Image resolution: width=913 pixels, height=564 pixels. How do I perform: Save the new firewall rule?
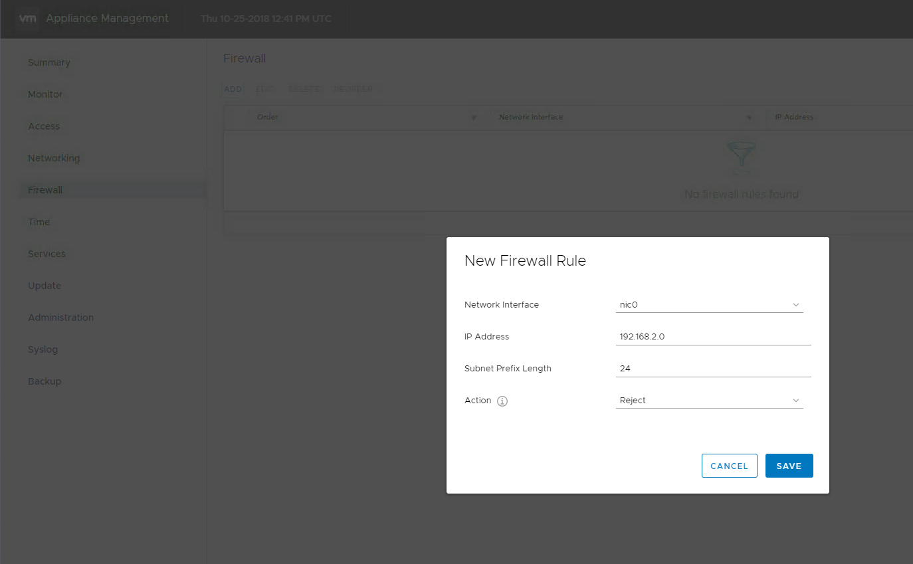click(x=789, y=466)
